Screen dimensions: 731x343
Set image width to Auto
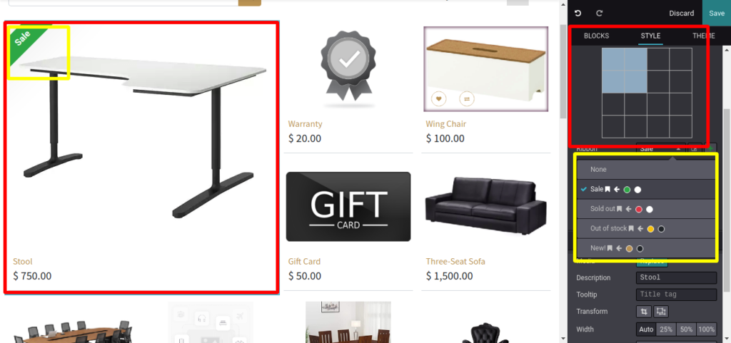tap(646, 329)
